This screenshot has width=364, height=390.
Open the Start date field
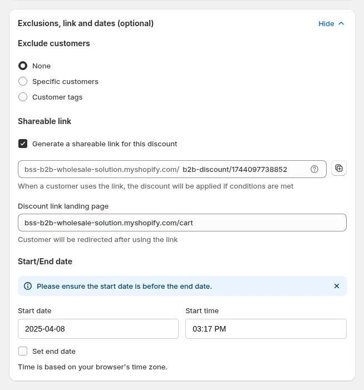98,329
